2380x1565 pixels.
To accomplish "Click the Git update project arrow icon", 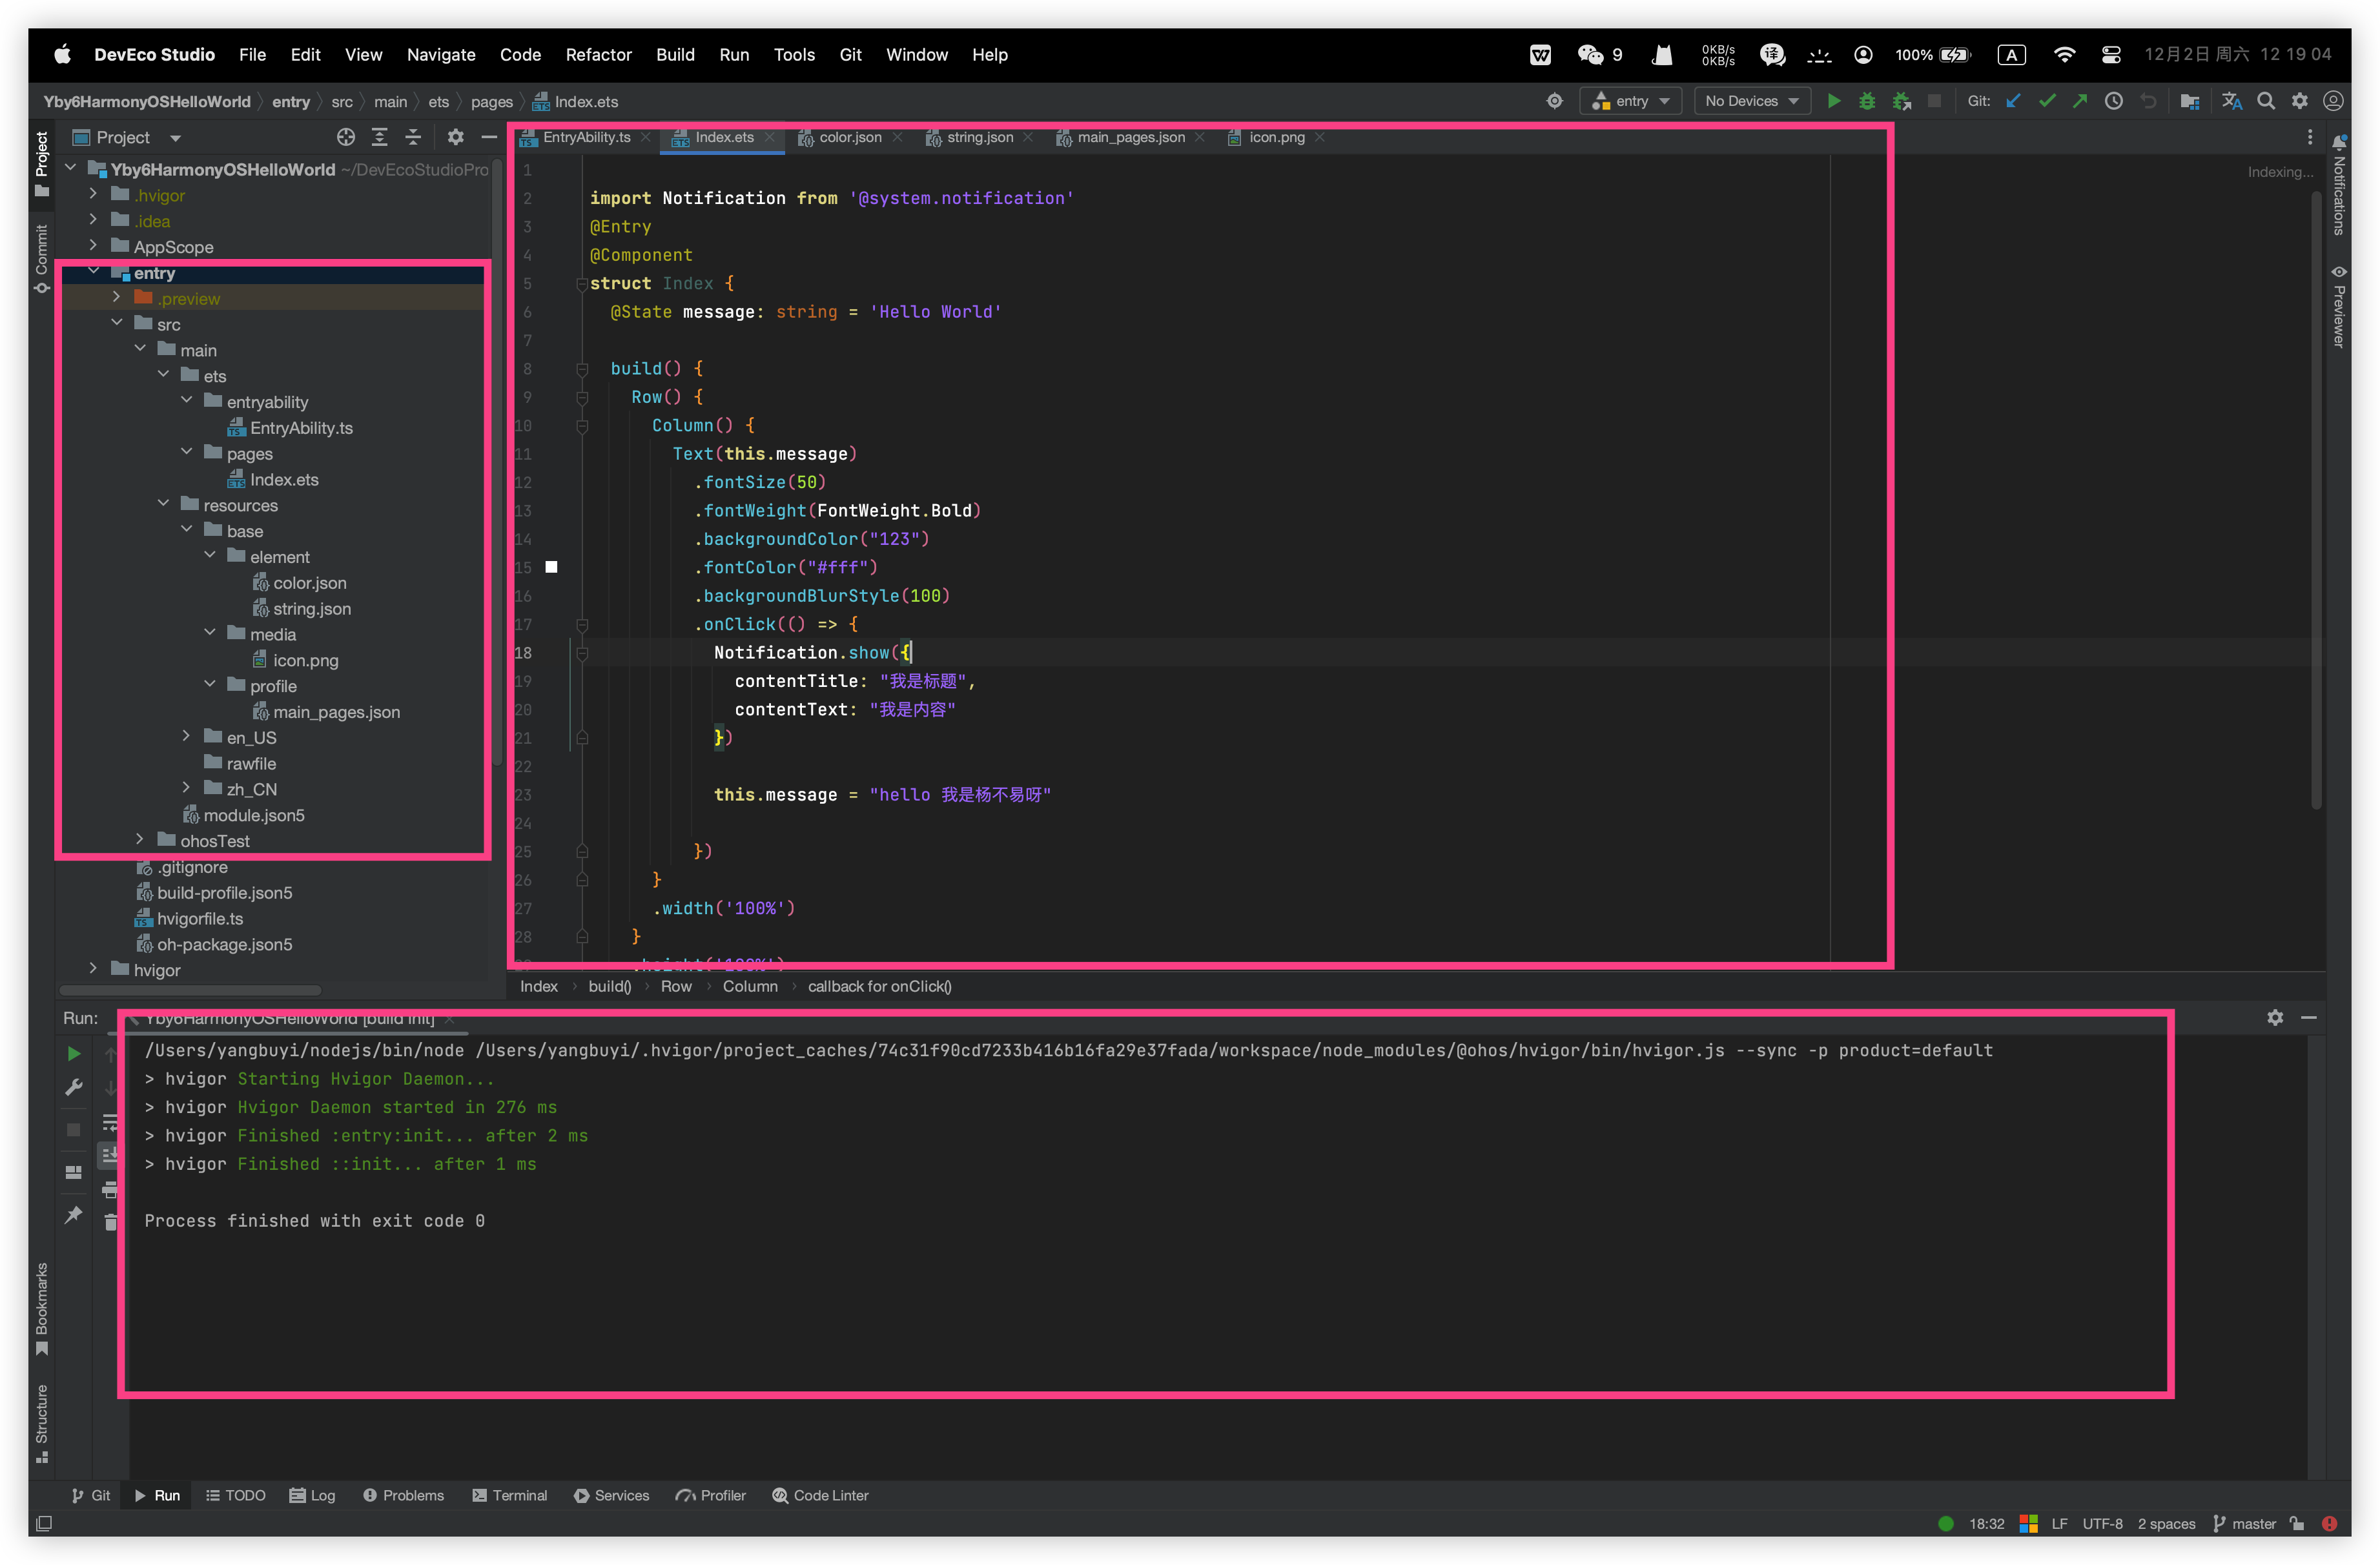I will click(x=2013, y=101).
